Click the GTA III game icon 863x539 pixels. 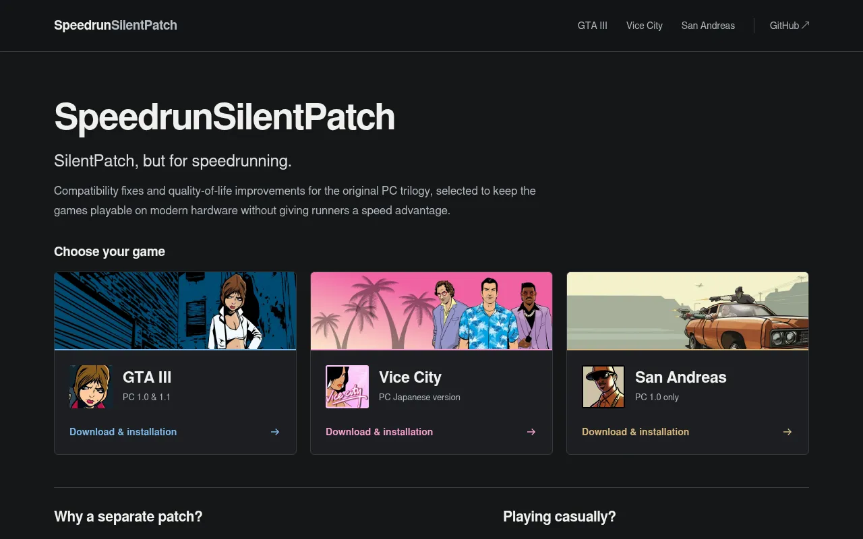pos(91,387)
